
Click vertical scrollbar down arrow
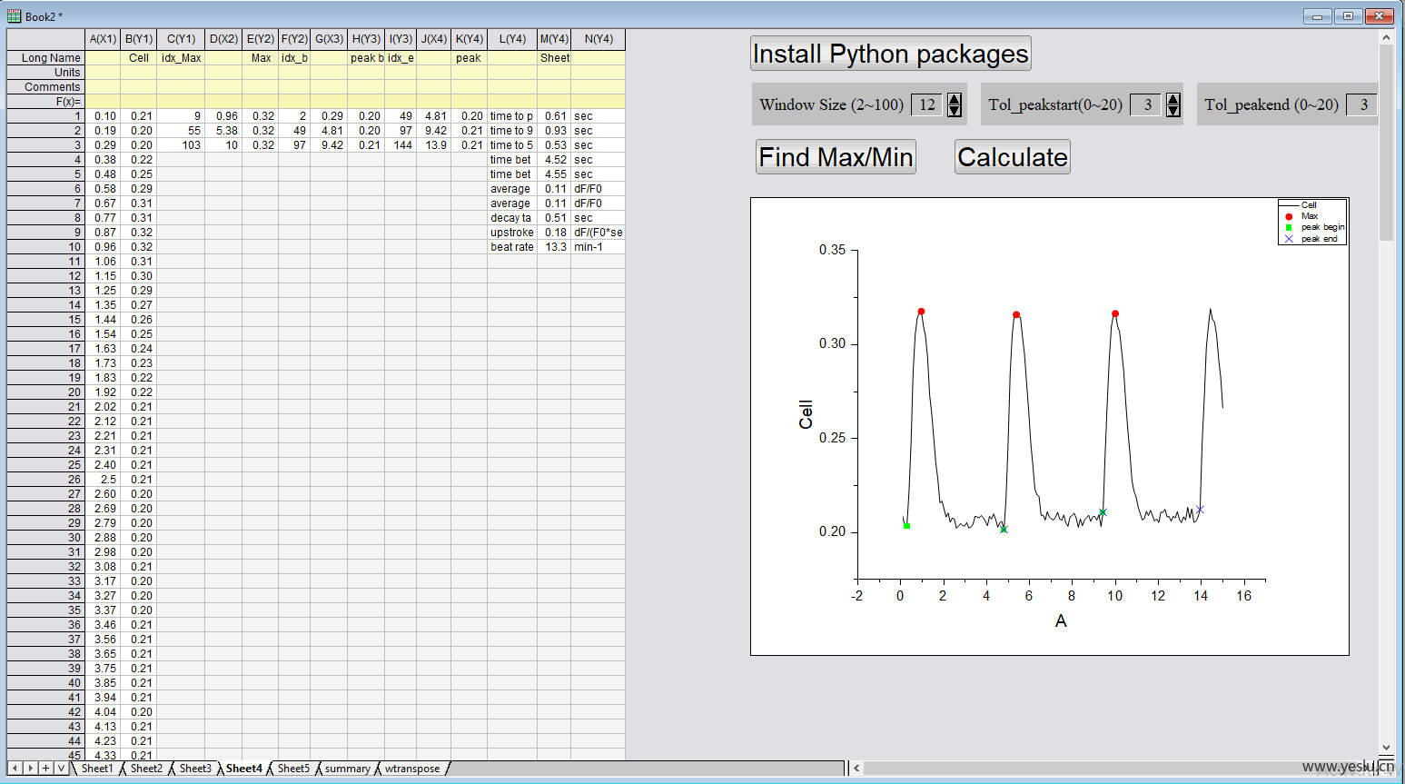point(1386,748)
